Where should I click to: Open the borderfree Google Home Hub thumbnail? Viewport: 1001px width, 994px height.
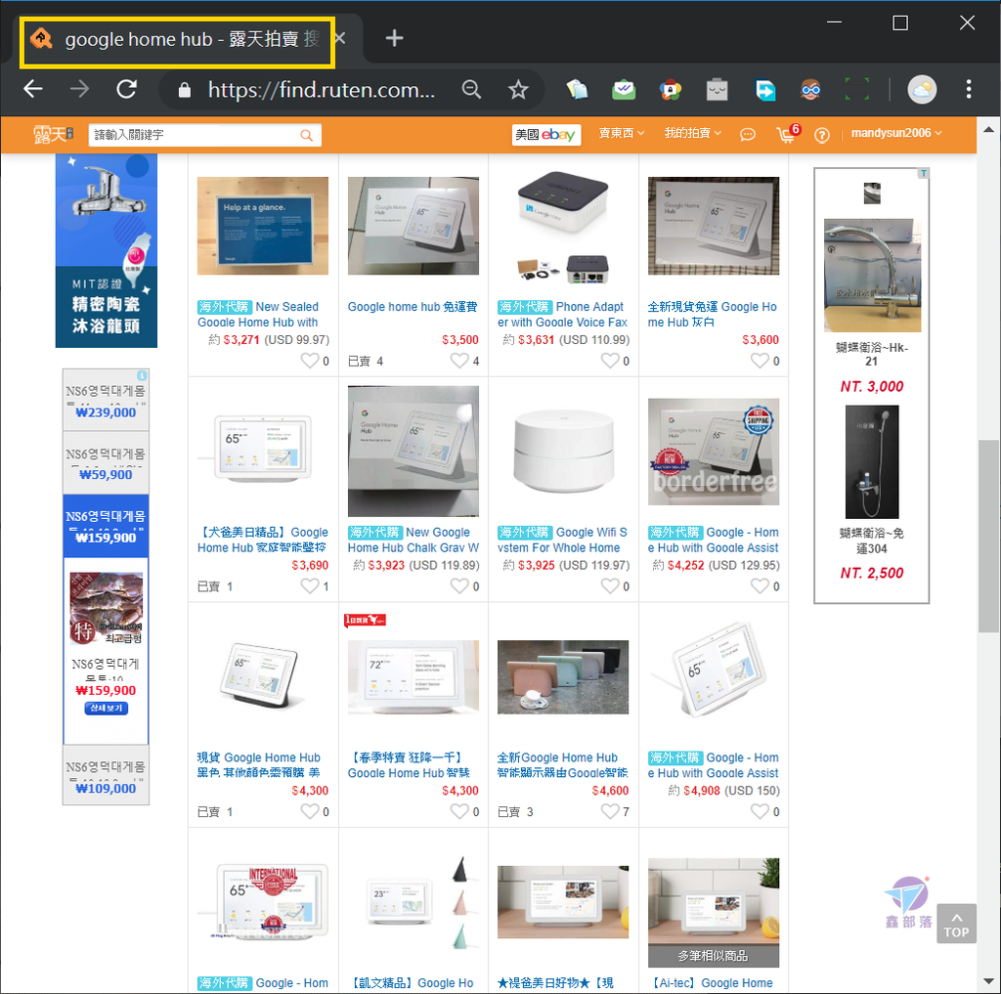713,451
